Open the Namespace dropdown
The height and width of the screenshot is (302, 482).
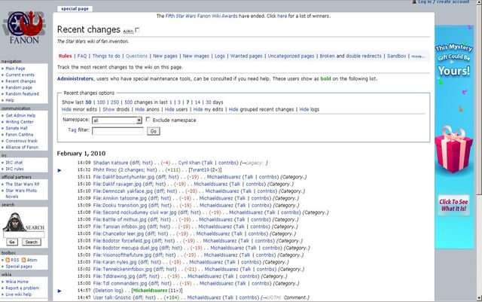[117, 120]
